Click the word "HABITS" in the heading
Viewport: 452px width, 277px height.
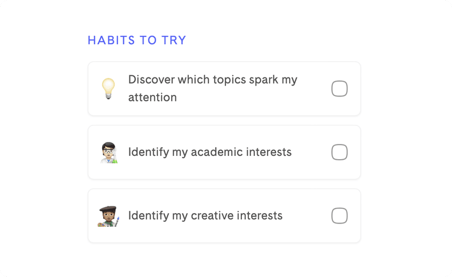[111, 40]
